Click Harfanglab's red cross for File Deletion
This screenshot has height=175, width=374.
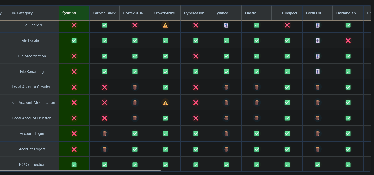[x=348, y=41]
